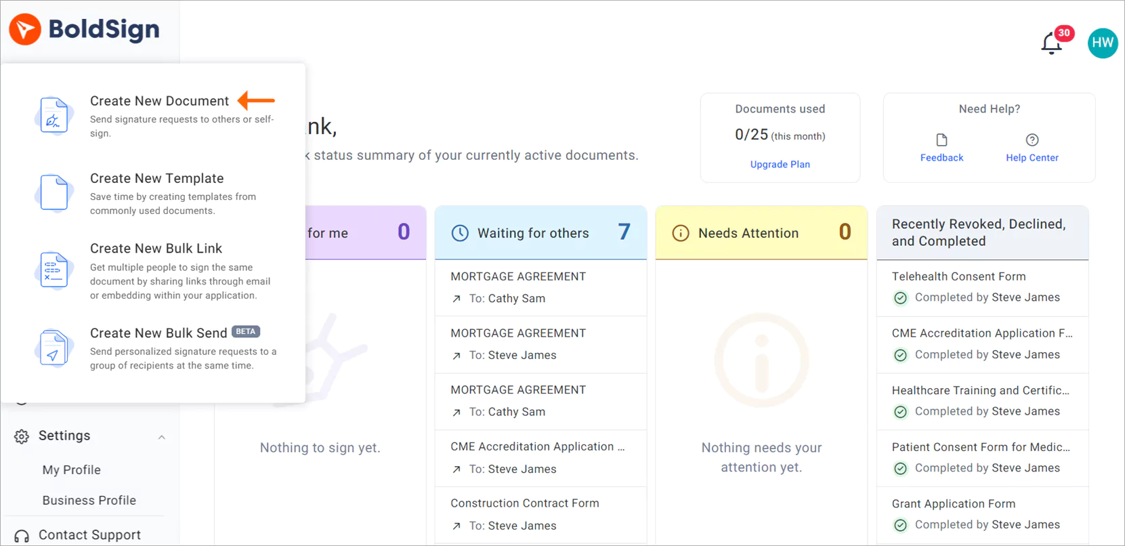Click the Needs Attention heading

click(748, 233)
